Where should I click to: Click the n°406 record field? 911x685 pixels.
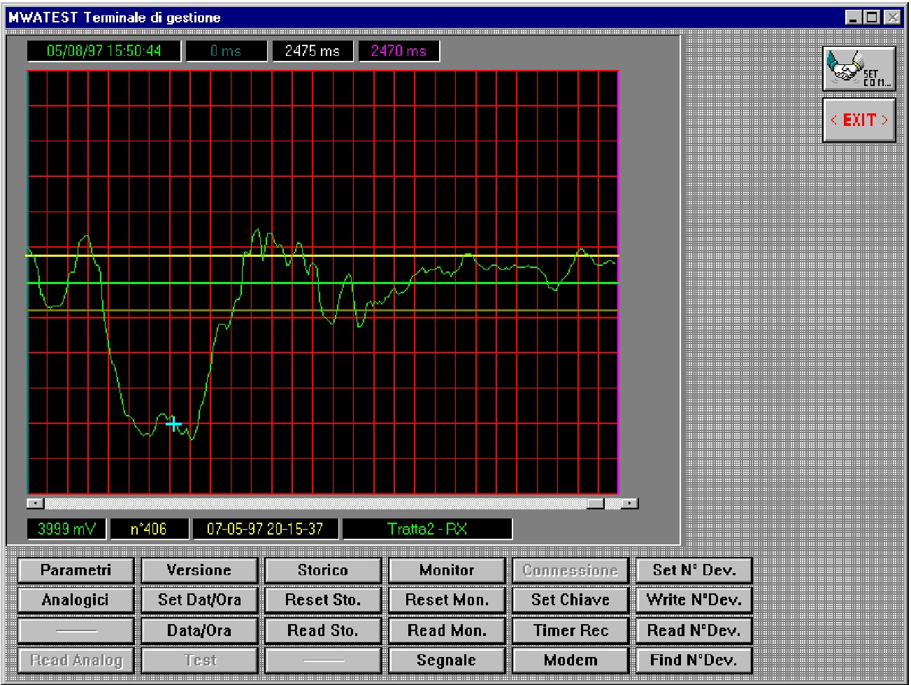point(150,529)
